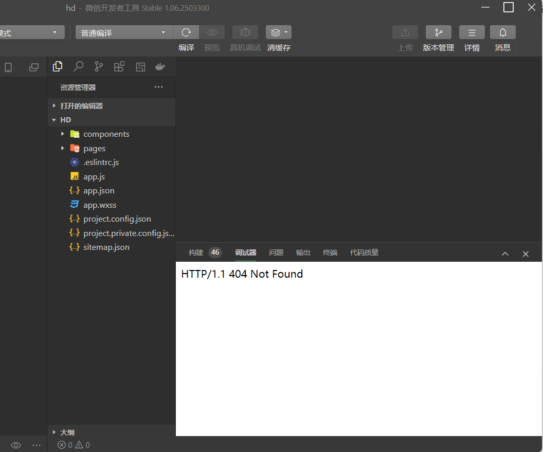The image size is (543, 452).
Task: Click the 编译 label
Action: 186,48
